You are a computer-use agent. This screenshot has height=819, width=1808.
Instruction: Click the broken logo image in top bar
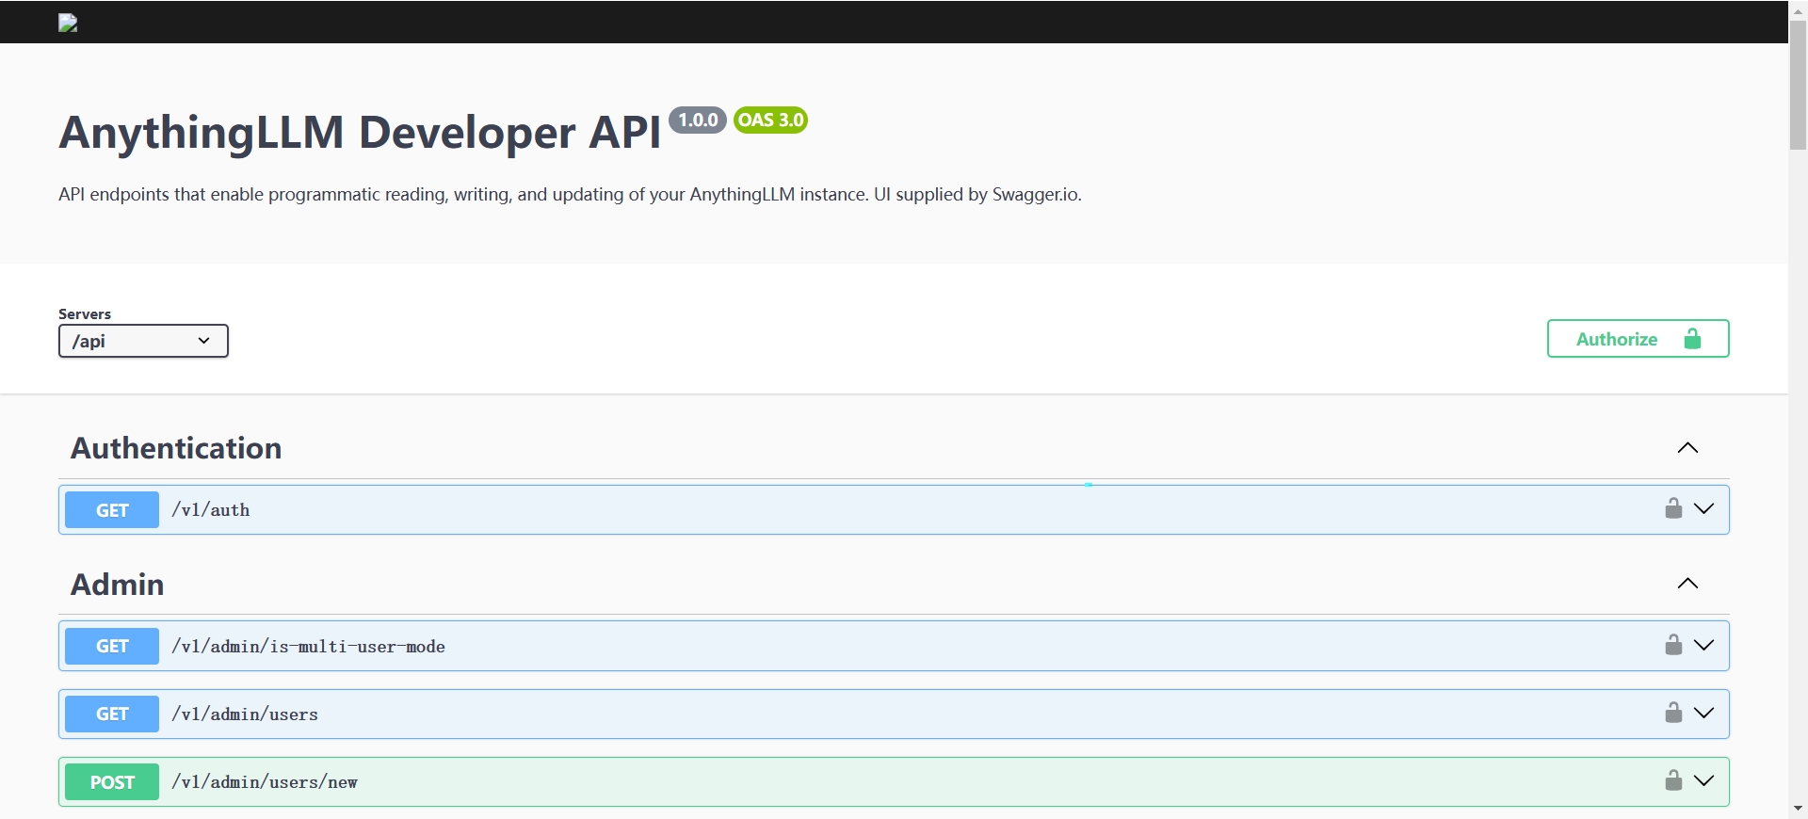click(x=68, y=23)
